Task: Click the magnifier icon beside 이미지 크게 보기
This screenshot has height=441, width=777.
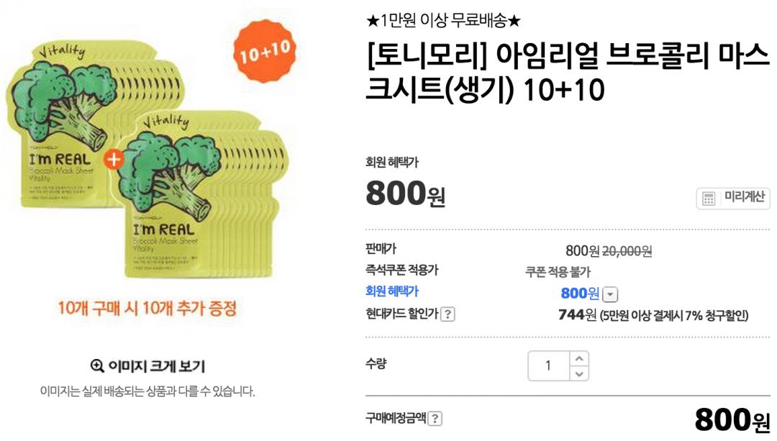Action: [98, 365]
